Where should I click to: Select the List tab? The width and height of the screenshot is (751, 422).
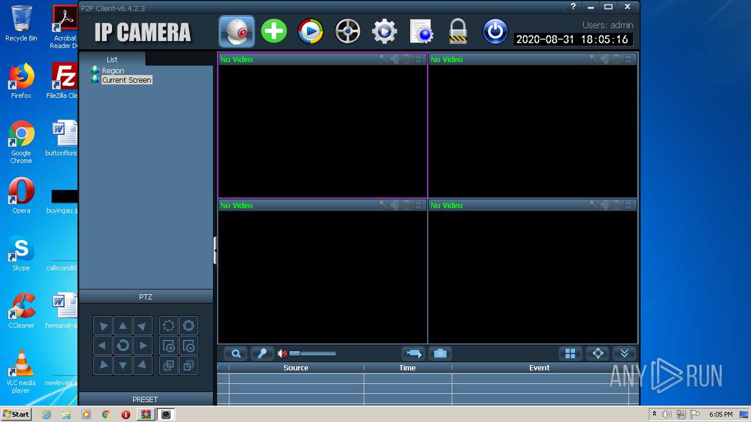[112, 59]
